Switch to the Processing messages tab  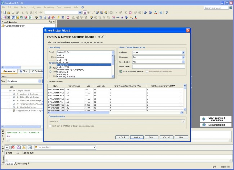pos(22,164)
